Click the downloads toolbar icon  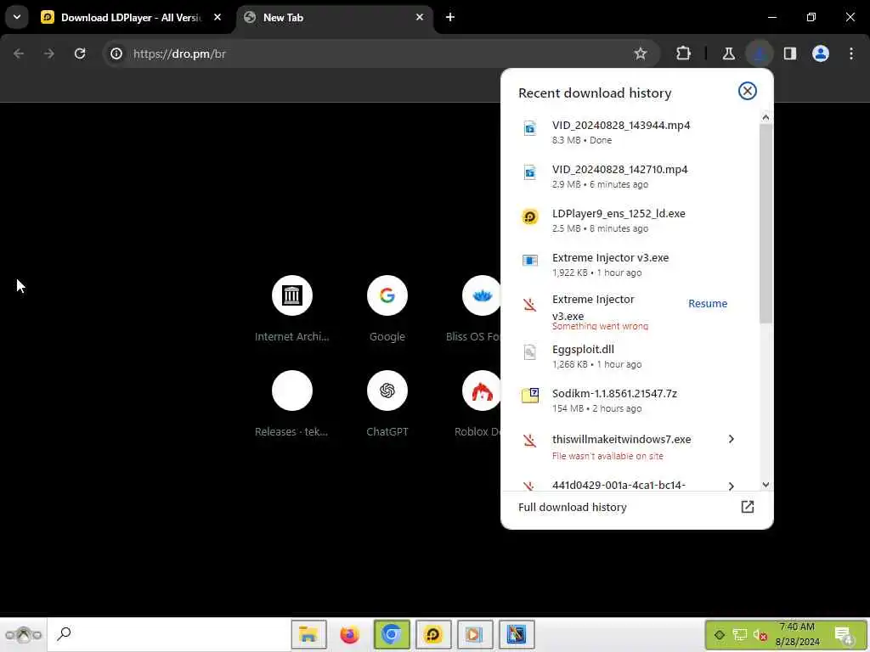pos(759,53)
